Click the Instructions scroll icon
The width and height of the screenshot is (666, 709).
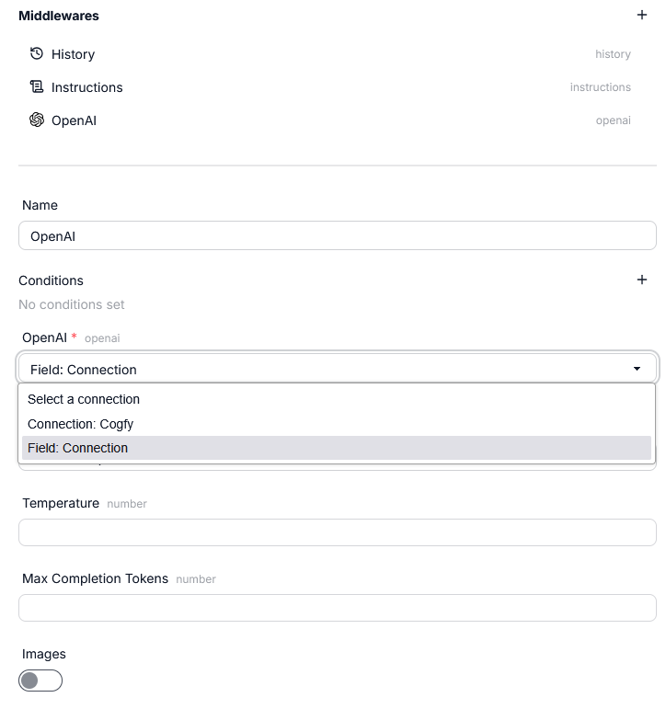[37, 86]
